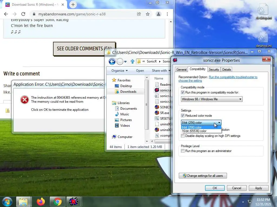
Task: Open the Windows Start menu
Action: click(7, 202)
